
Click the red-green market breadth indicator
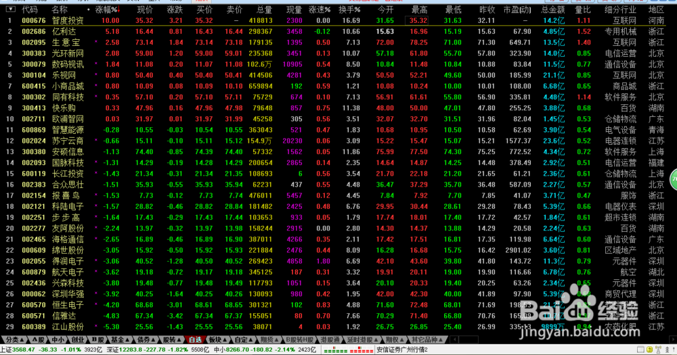click(349, 350)
